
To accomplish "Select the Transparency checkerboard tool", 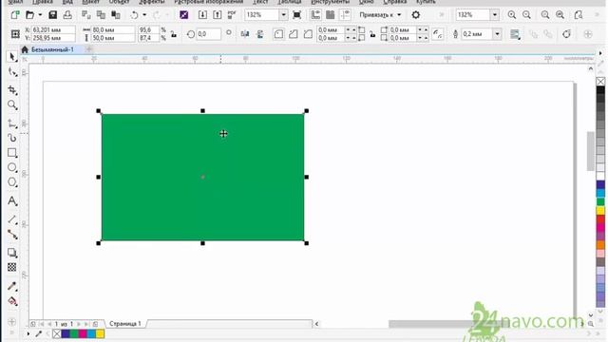I will point(12,267).
